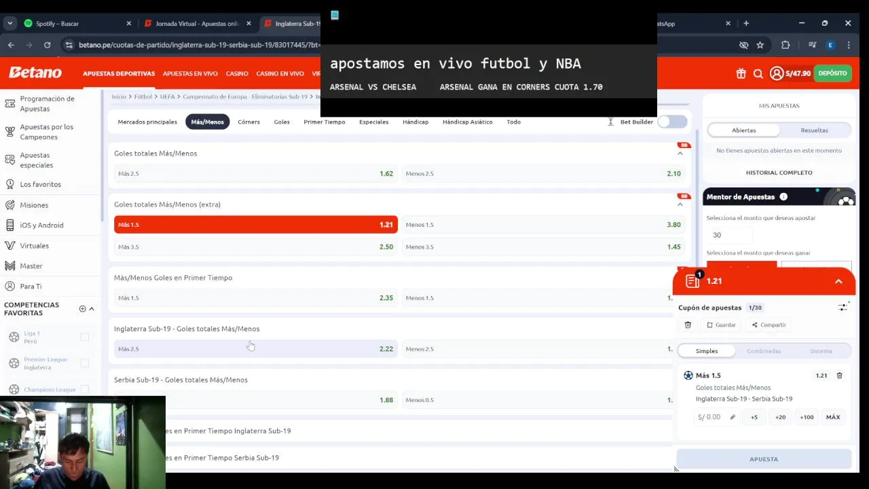Open Casino en Vivo menu
This screenshot has height=489, width=869.
[x=280, y=73]
